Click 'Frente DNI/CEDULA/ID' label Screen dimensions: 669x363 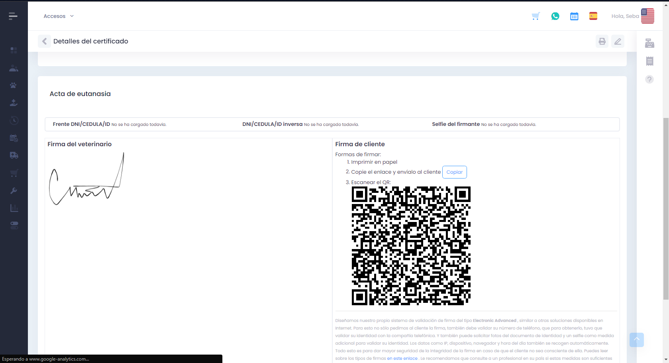tap(81, 124)
